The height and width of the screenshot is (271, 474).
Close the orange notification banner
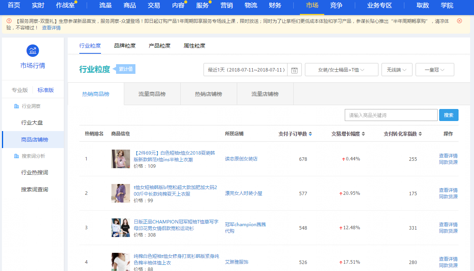tap(459, 21)
